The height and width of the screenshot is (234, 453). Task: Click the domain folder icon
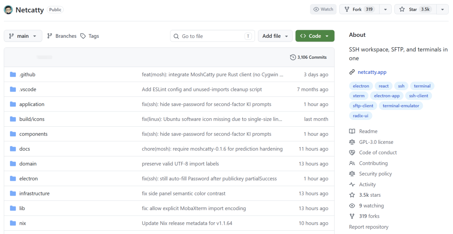pos(13,164)
